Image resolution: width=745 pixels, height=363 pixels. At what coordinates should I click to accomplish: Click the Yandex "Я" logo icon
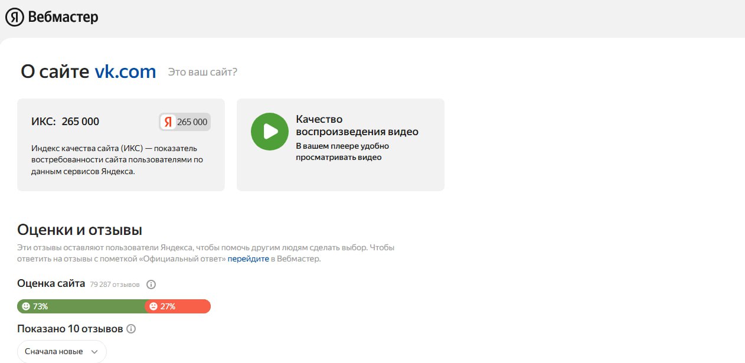coord(15,18)
